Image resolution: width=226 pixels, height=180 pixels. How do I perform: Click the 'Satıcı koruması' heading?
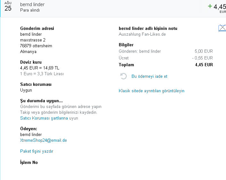[x=36, y=84]
